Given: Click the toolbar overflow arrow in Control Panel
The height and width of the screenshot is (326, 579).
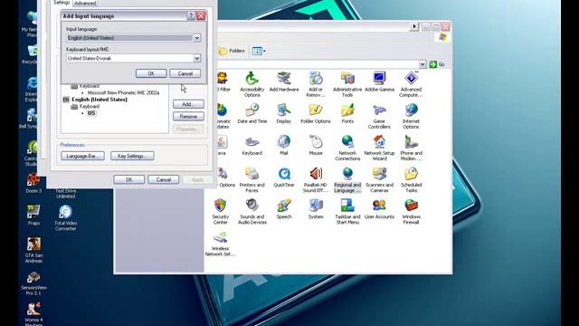Looking at the screenshot, I should (x=414, y=26).
